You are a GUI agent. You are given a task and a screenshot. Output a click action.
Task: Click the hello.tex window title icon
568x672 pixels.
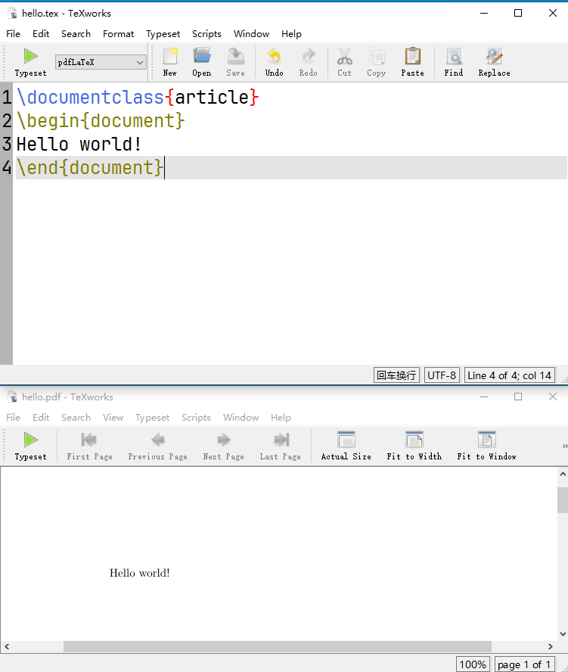coord(14,14)
